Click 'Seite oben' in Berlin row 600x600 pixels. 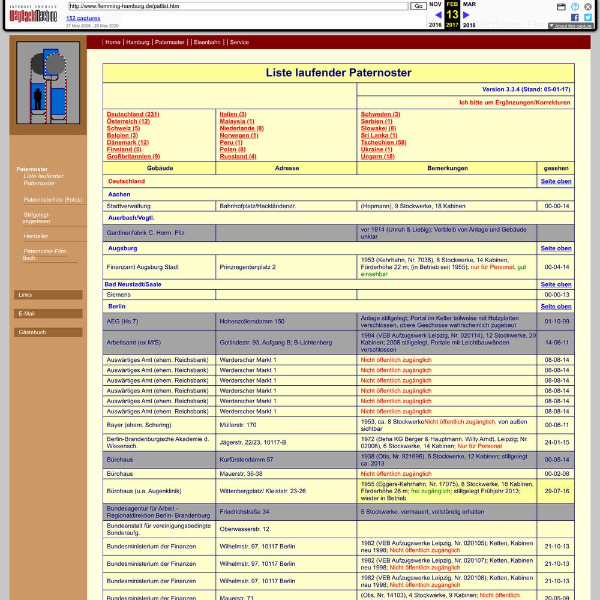point(556,306)
